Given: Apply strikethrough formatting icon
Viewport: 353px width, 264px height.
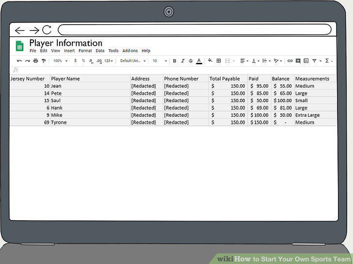Looking at the screenshot, I should pos(191,61).
